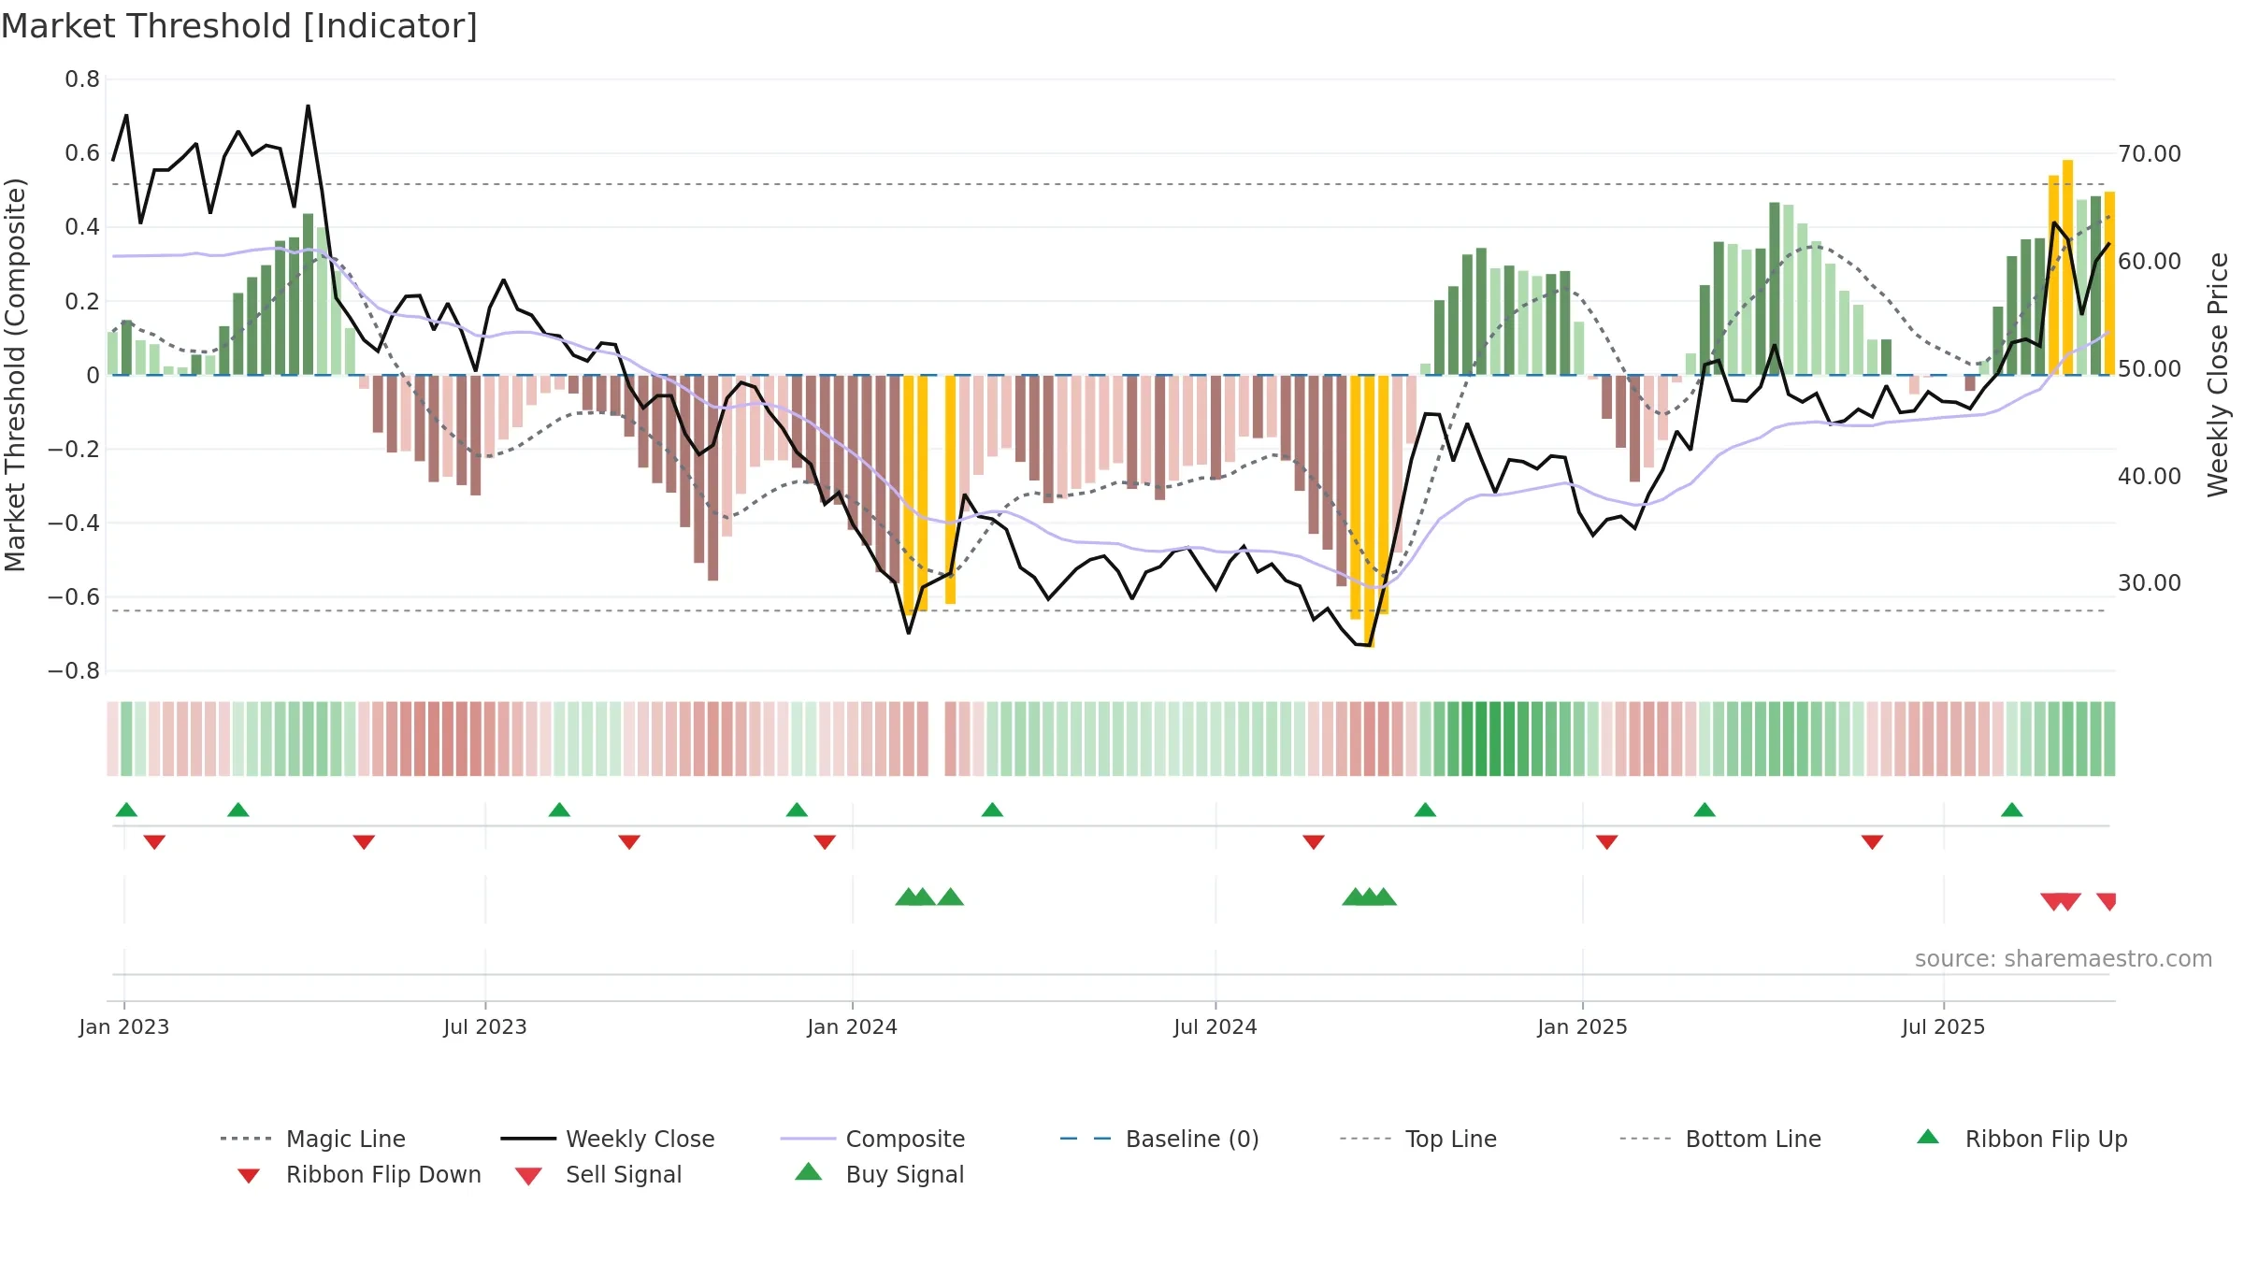Click the ribbon flip up marker near August 2023
Screen dimensions: 2244x1262
[559, 810]
